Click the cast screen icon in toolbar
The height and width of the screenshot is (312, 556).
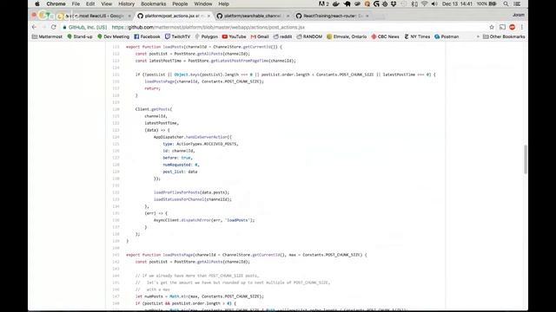502,27
